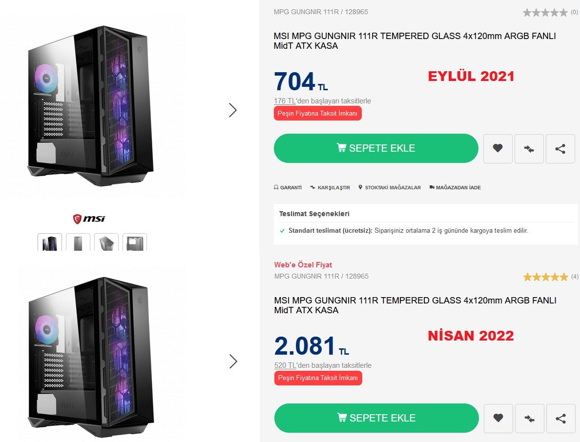Screen dimensions: 580x442
Task: Click the 176 TL installment link
Action: pos(285,101)
